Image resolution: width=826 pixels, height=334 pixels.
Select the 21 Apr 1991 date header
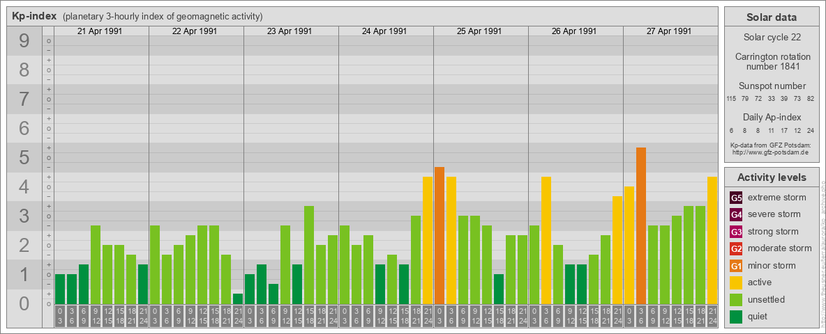(x=100, y=31)
